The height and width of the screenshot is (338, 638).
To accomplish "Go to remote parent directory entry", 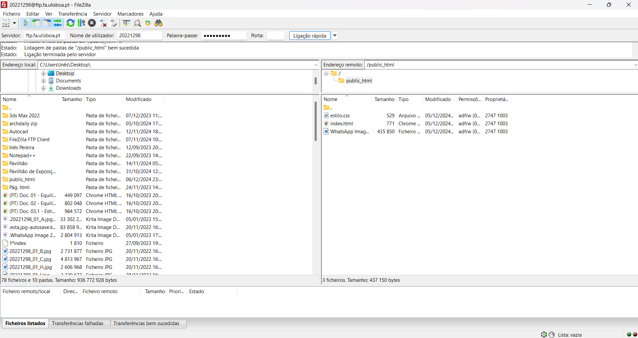I will pos(328,108).
